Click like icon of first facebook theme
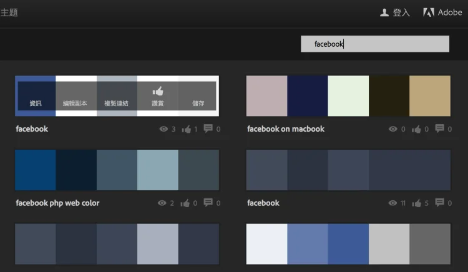Viewport: 468px width, 272px height. [x=187, y=129]
